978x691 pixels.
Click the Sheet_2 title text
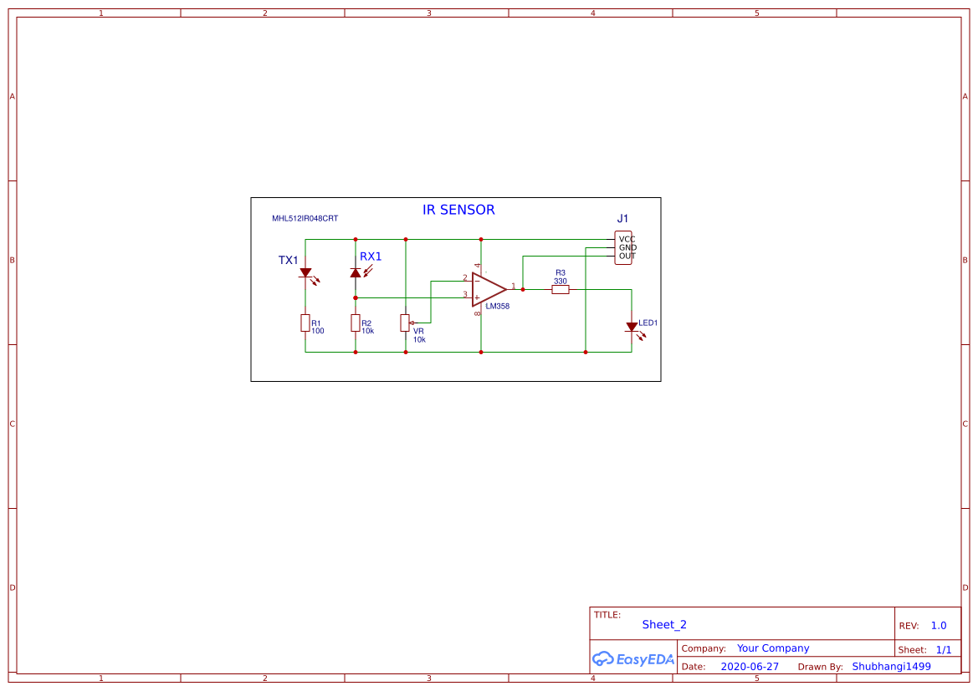point(663,624)
